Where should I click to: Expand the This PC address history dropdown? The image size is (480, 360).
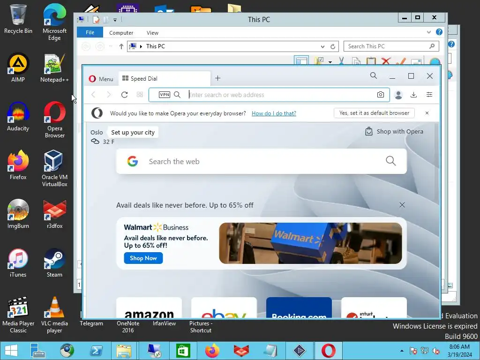point(322,46)
